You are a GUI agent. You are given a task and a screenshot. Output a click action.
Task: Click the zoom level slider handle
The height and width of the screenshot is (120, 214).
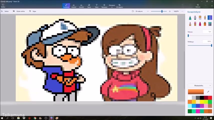coord(162,11)
